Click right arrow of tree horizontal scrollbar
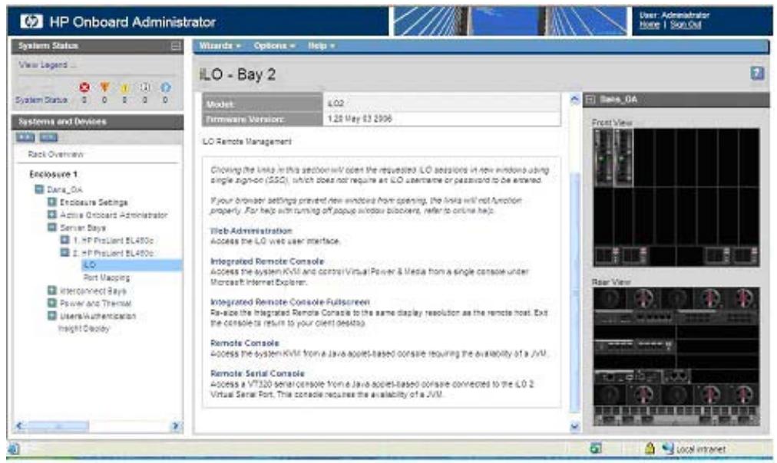Screen dimensions: 777x463 point(175,426)
